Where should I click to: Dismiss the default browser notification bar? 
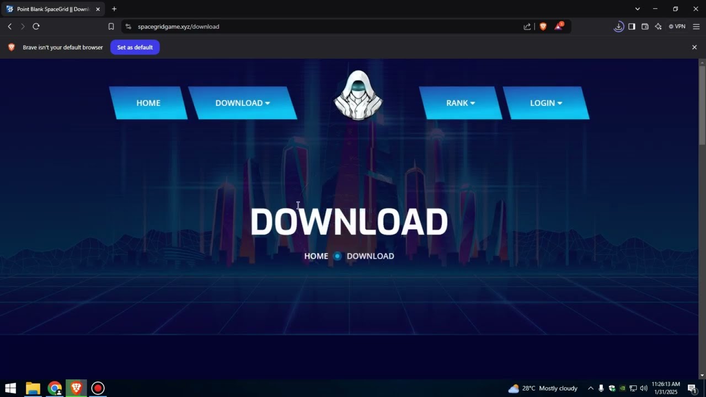(694, 47)
